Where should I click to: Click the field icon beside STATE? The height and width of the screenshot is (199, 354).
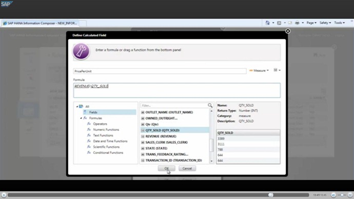tap(143, 148)
